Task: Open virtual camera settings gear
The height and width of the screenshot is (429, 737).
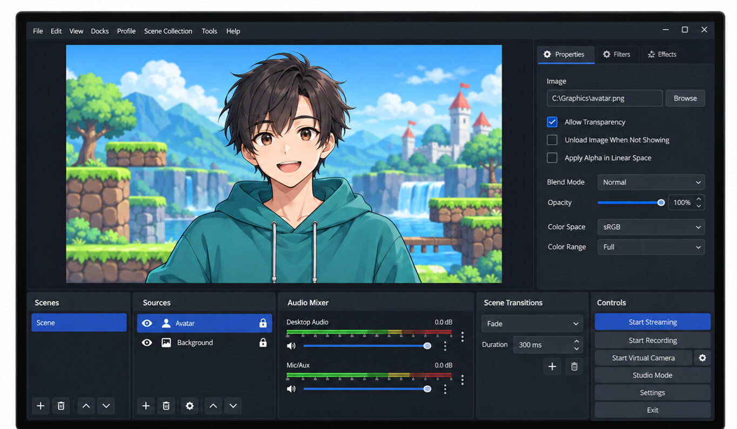Action: (x=702, y=358)
